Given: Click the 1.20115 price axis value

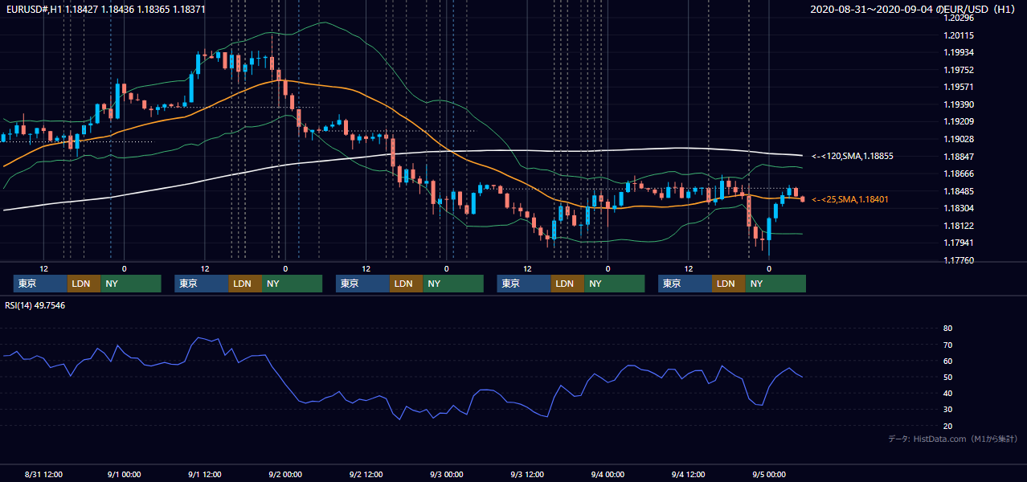Looking at the screenshot, I should point(959,35).
